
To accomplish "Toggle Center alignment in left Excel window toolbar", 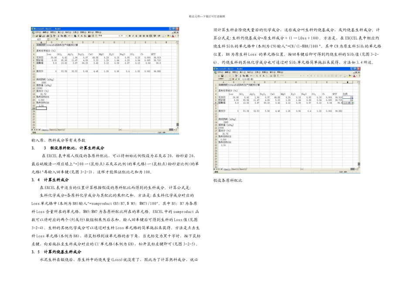I will point(144,36).
